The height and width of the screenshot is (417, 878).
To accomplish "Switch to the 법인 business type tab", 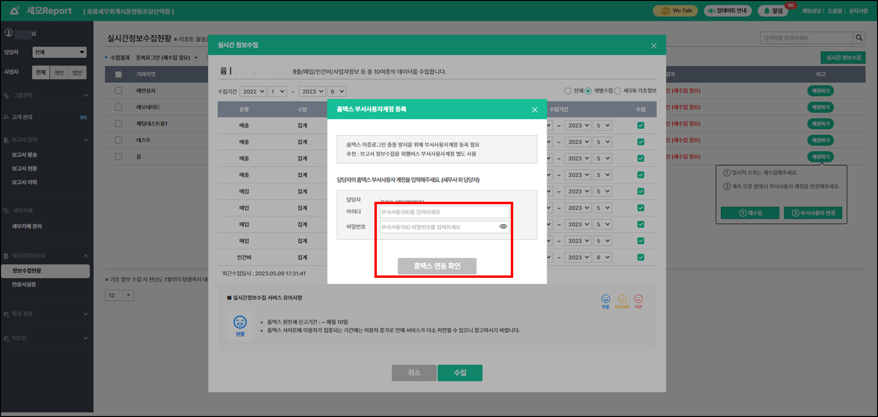I will 77,73.
